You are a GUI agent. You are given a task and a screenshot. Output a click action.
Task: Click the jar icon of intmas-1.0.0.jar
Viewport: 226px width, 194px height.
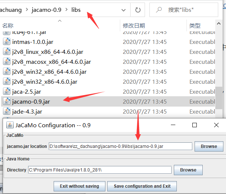click(x=7, y=42)
